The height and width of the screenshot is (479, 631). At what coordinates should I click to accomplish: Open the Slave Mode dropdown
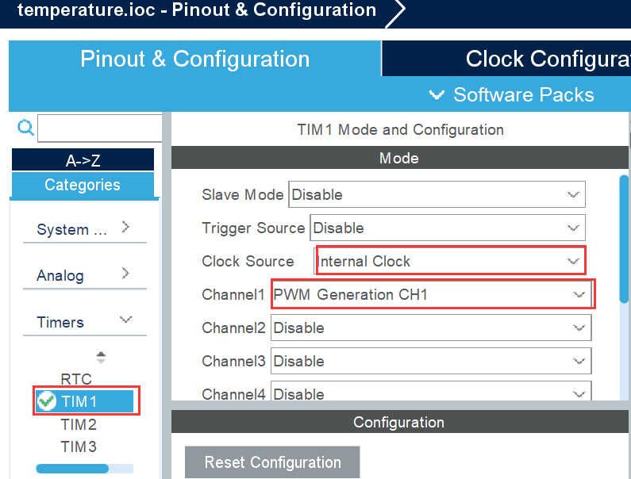437,194
